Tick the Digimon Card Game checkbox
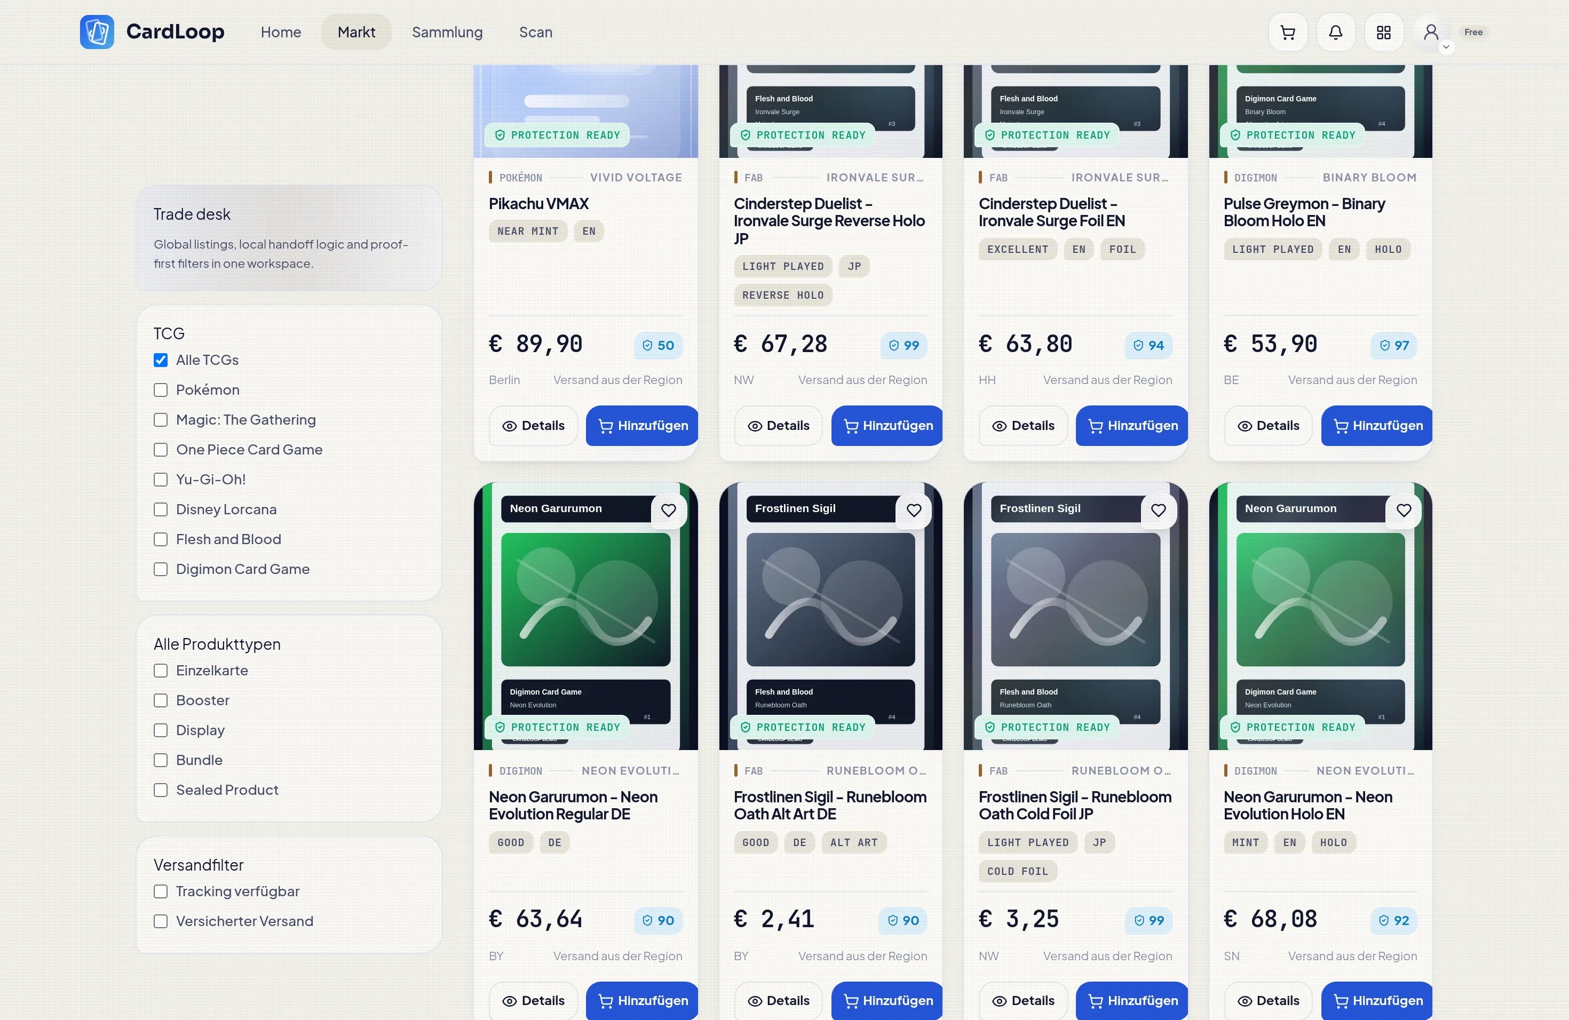Viewport: 1569px width, 1020px height. click(x=160, y=569)
